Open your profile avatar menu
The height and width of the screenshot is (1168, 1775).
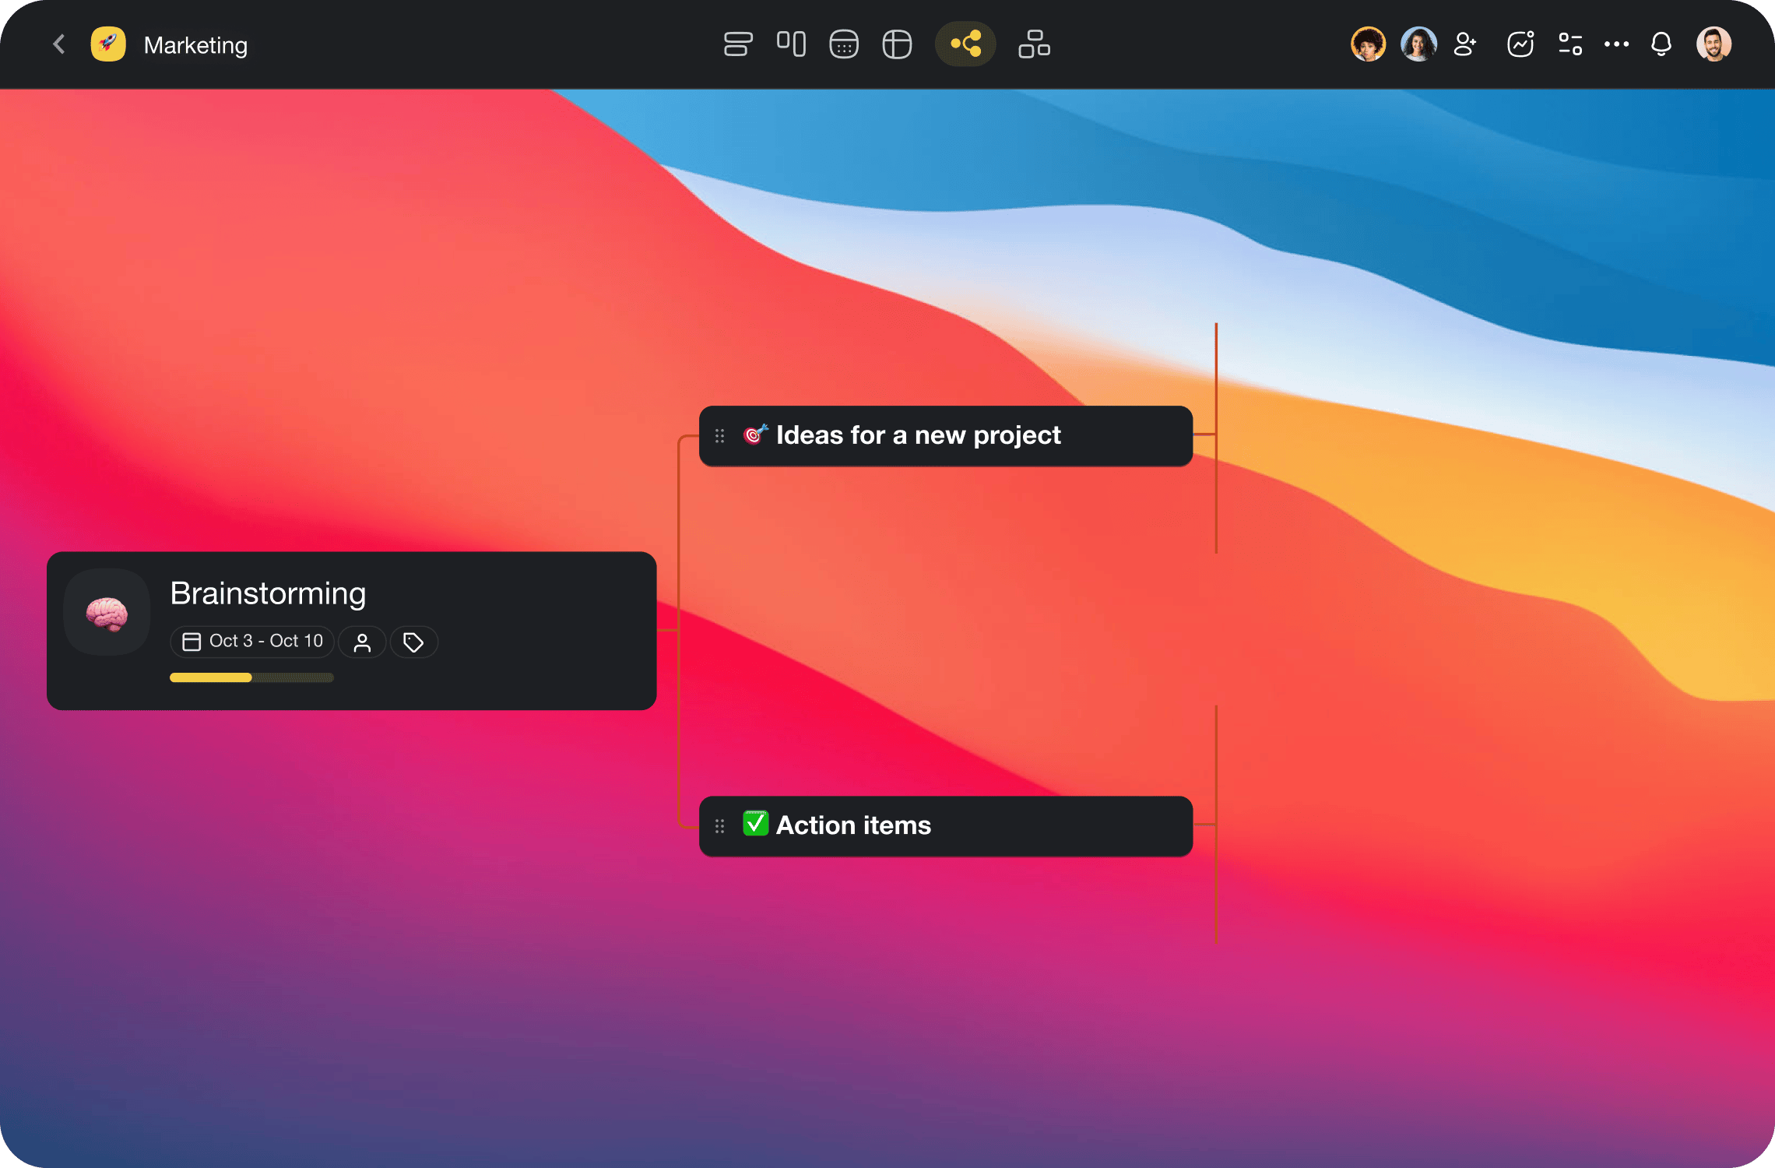tap(1713, 44)
